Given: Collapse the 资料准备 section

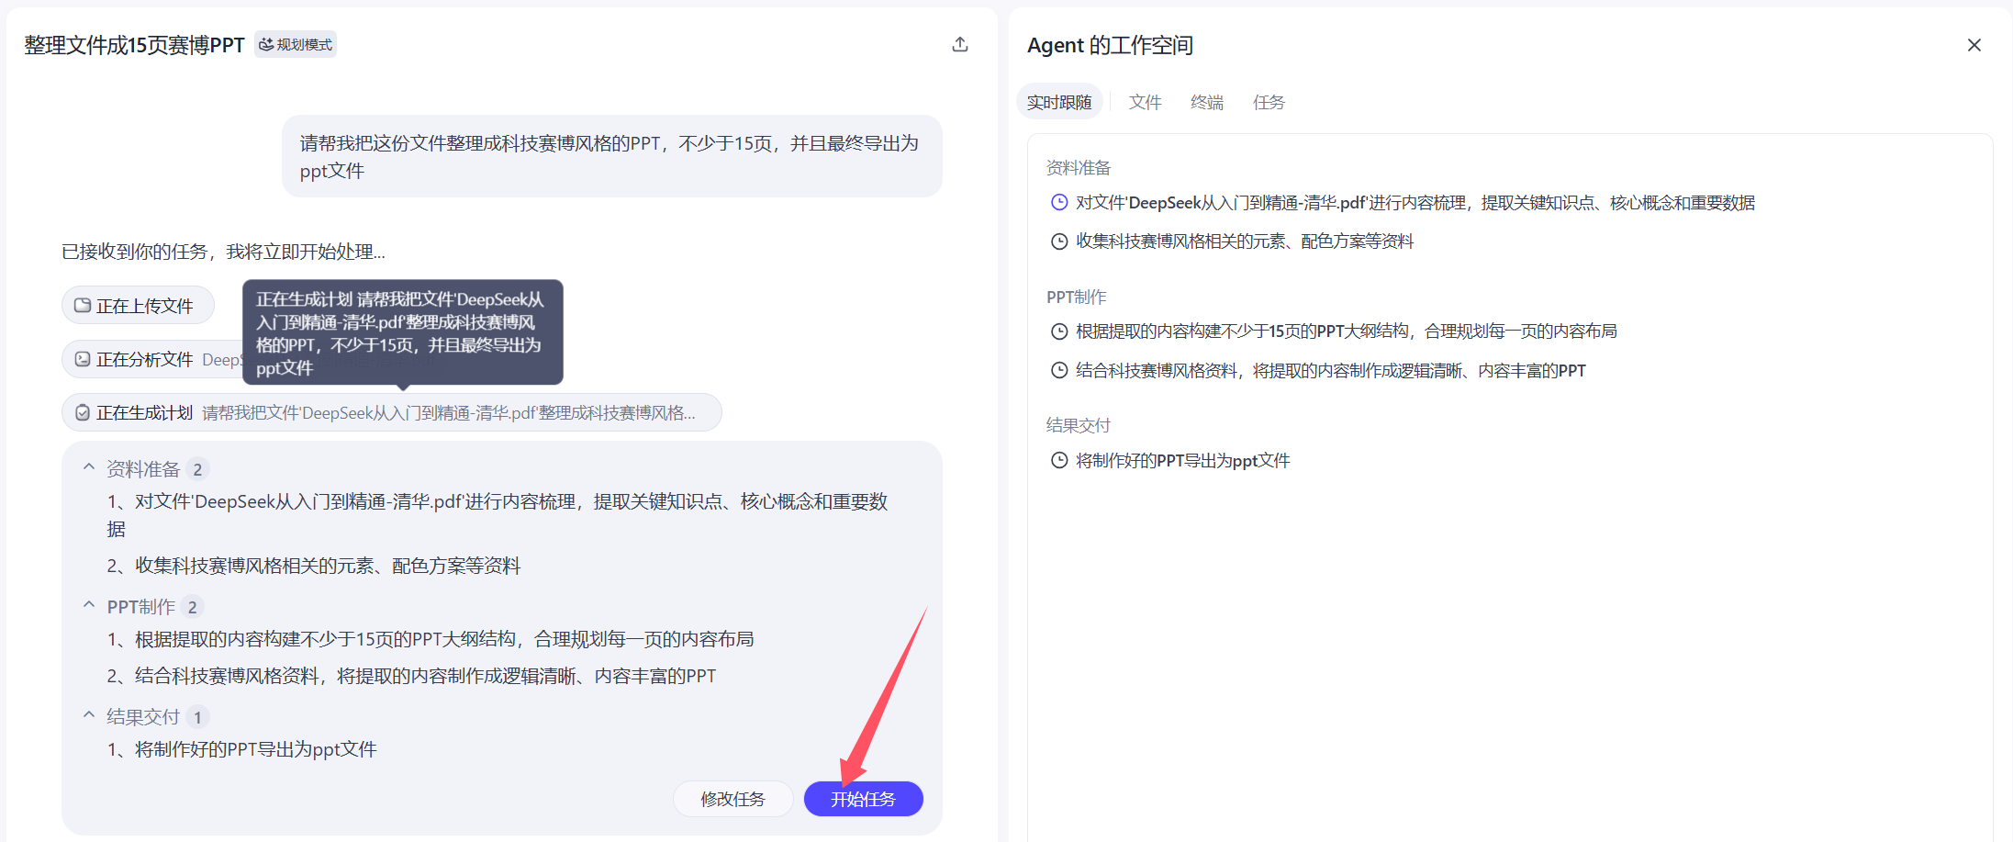Looking at the screenshot, I should 89,468.
